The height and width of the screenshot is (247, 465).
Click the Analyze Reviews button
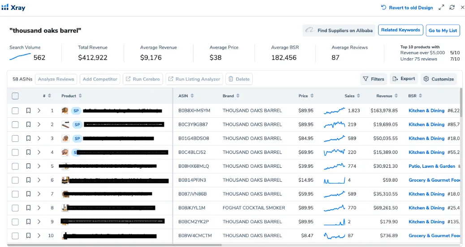coord(56,79)
